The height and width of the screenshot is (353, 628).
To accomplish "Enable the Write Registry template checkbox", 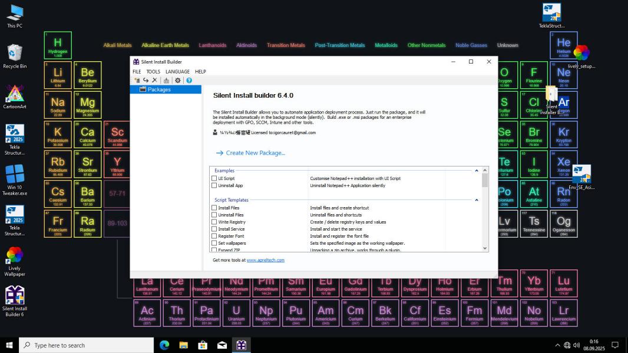I will (x=214, y=222).
